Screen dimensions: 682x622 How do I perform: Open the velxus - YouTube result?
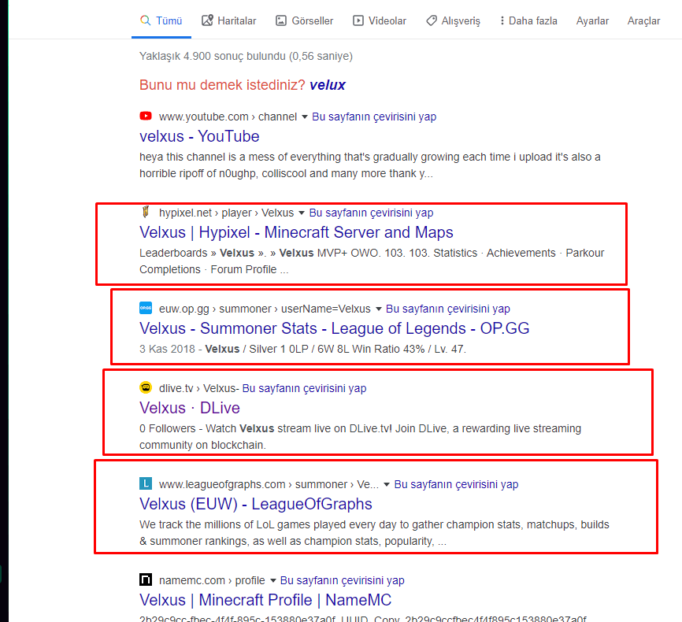click(199, 136)
